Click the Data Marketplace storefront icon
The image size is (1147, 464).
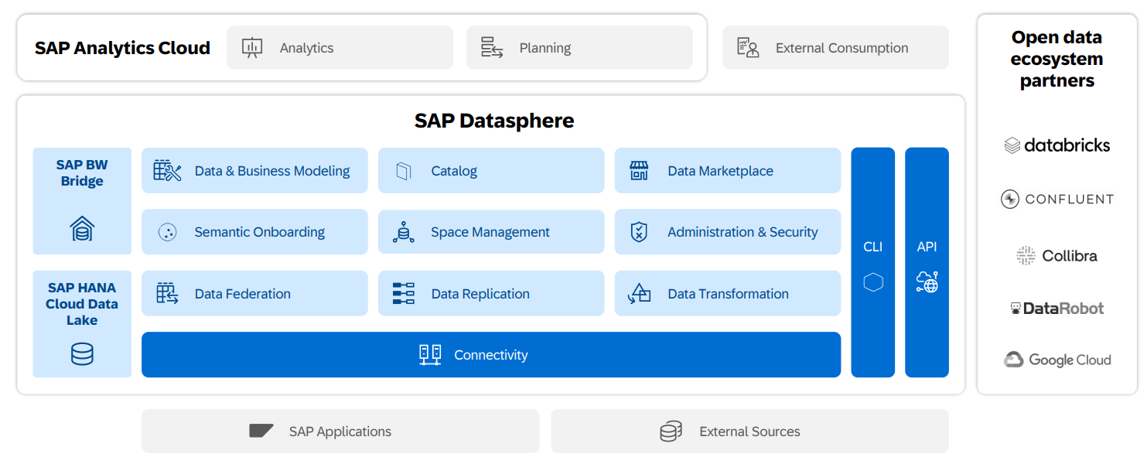click(639, 171)
